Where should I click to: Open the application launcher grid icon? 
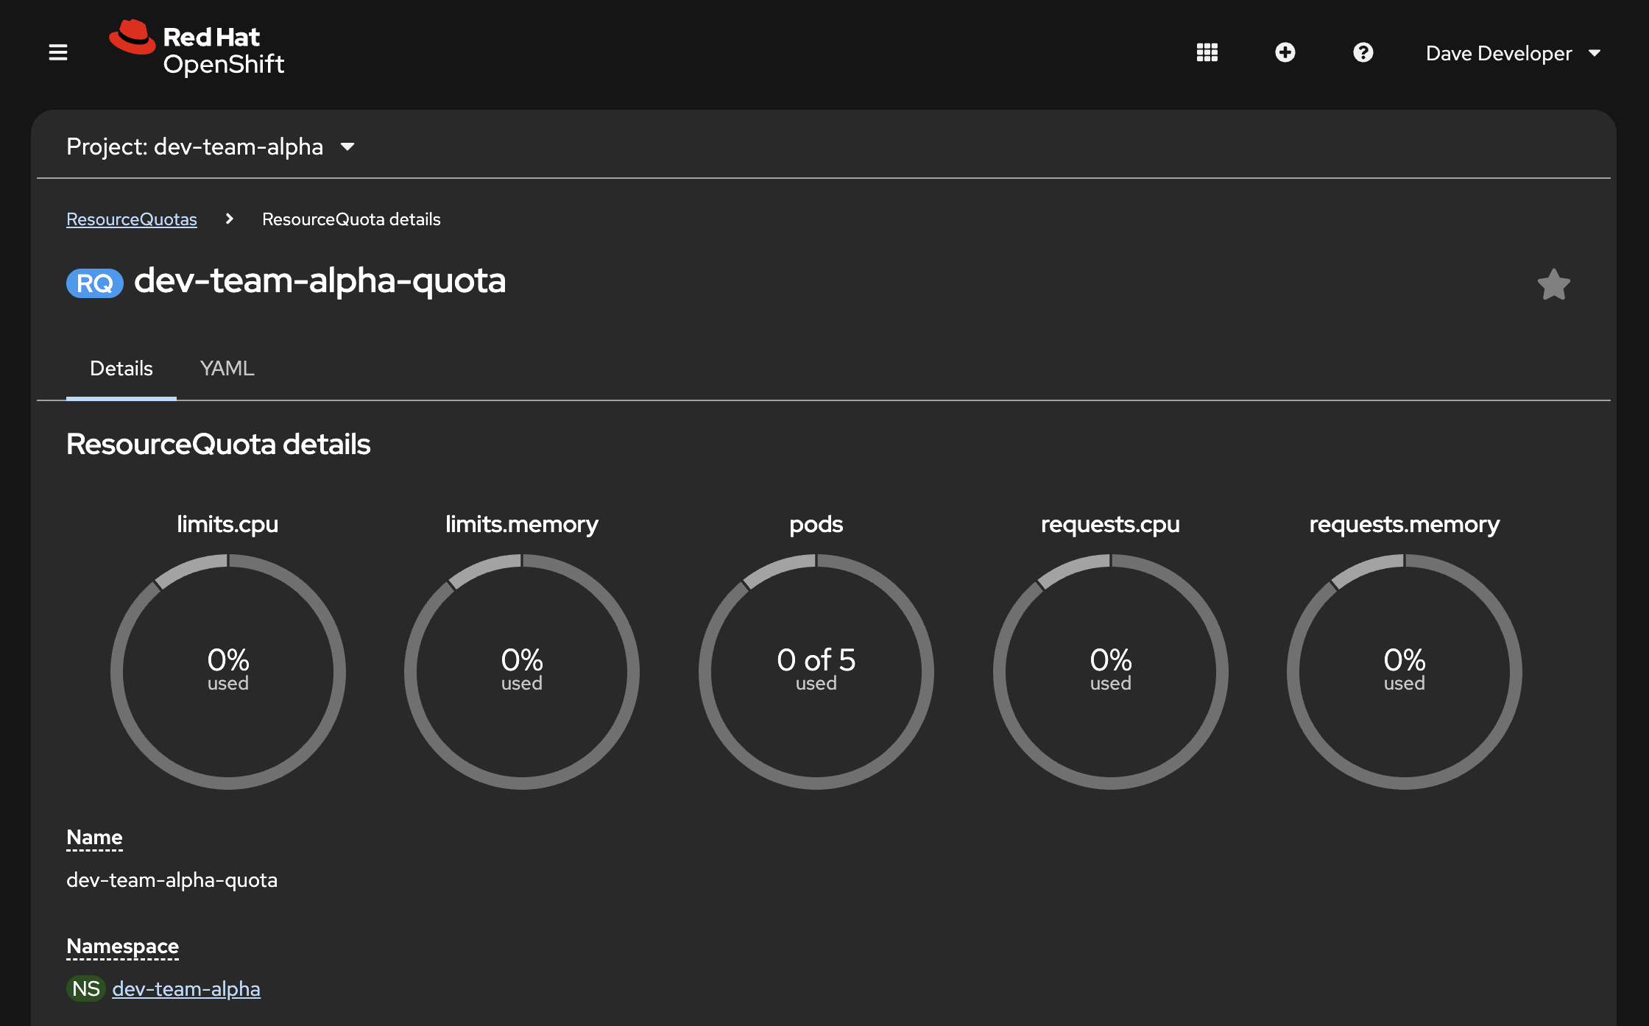pos(1207,53)
